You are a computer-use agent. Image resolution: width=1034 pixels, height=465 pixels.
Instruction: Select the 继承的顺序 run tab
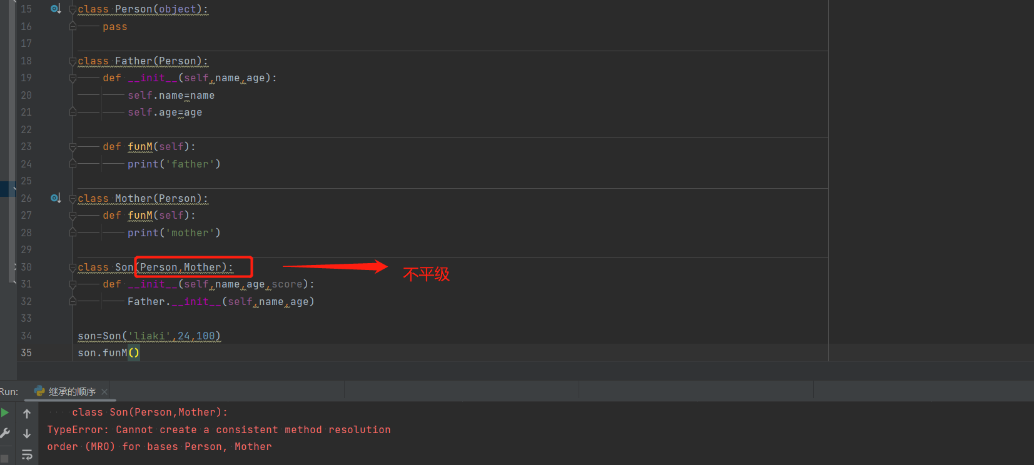[x=72, y=392]
